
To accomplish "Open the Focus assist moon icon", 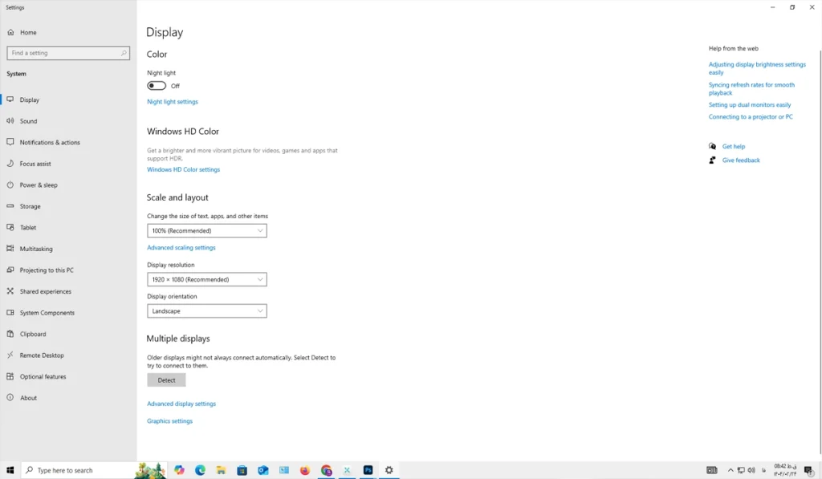I will tap(10, 164).
